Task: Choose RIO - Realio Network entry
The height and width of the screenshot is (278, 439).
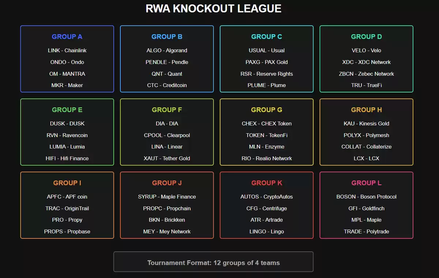Action: coord(267,158)
